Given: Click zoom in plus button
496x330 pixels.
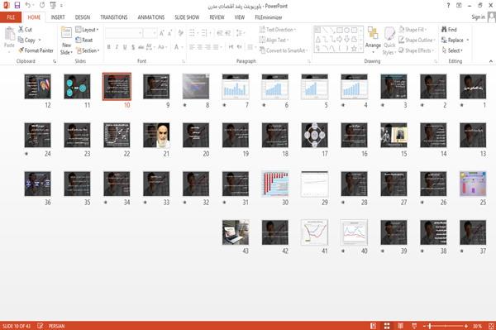Looking at the screenshot, I should coord(466,326).
